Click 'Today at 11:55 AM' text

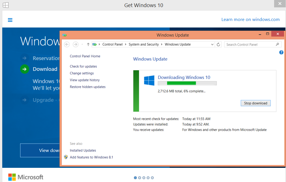pyautogui.click(x=196, y=119)
